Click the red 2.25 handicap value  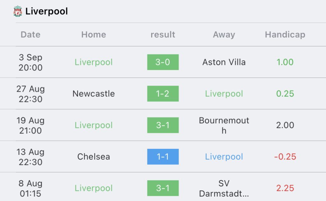(285, 188)
